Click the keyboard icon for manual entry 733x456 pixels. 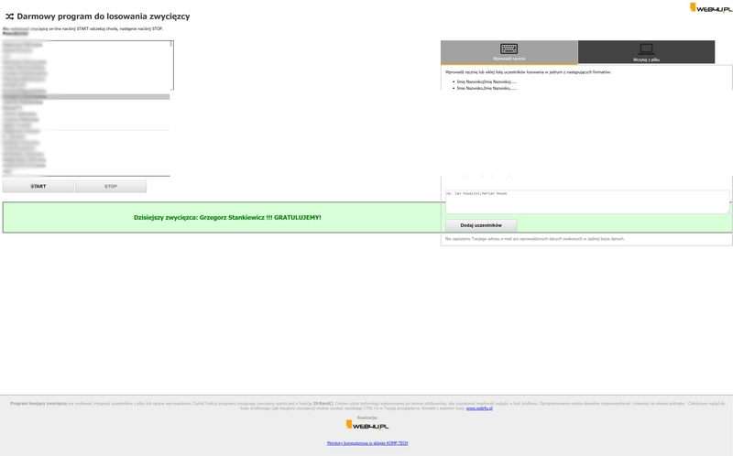(509, 49)
